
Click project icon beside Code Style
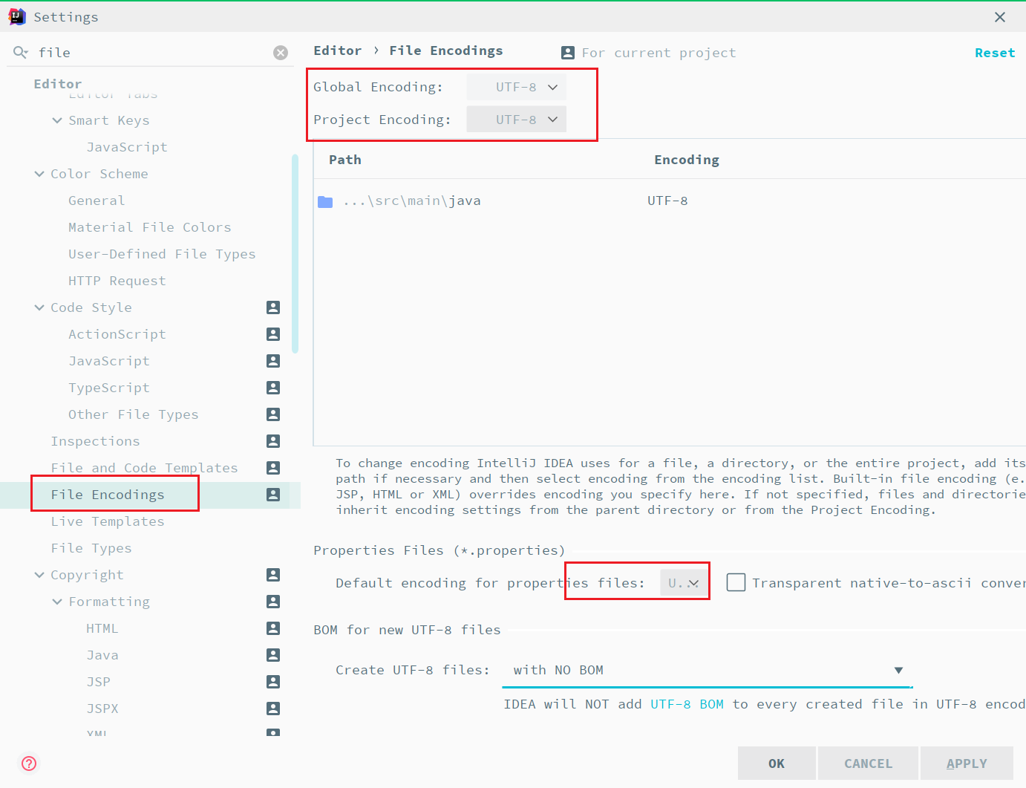coord(273,307)
